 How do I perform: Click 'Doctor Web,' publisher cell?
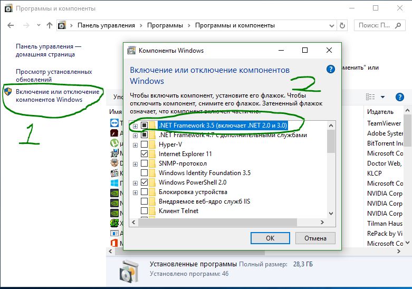(385, 163)
